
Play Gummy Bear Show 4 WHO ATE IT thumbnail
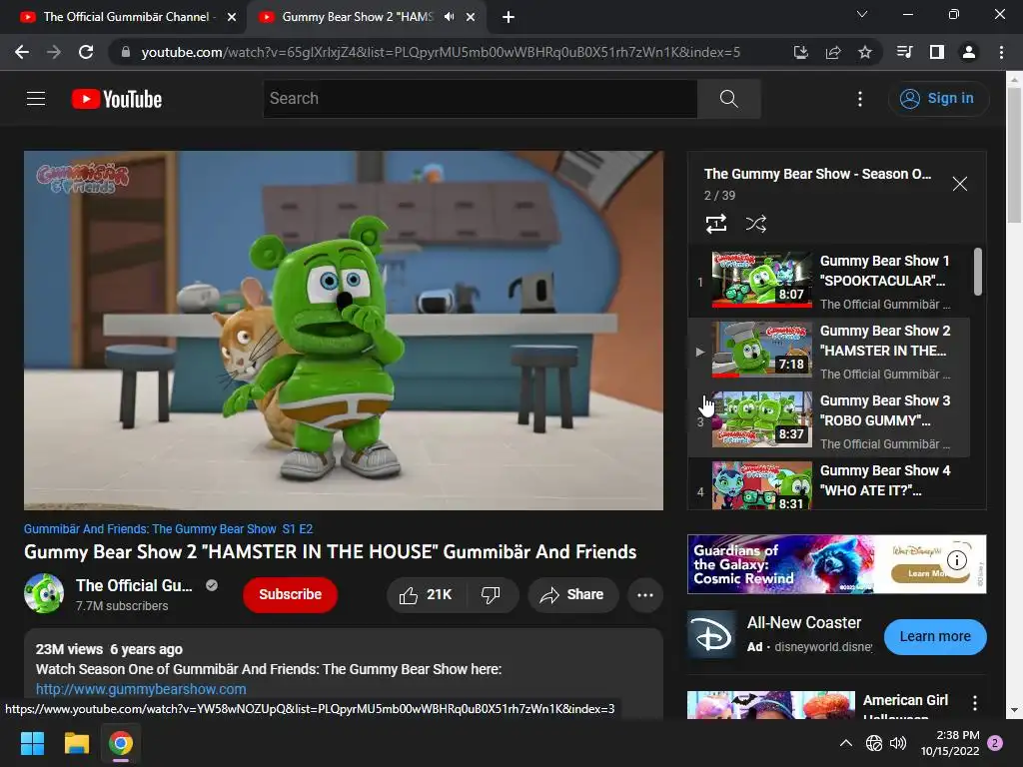pos(762,485)
